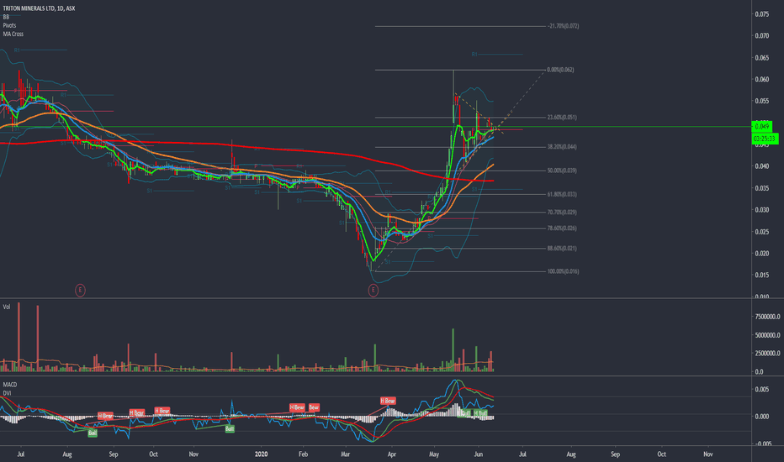Click the 5000000.0 volume axis value
This screenshot has height=462, width=784.
(767, 335)
